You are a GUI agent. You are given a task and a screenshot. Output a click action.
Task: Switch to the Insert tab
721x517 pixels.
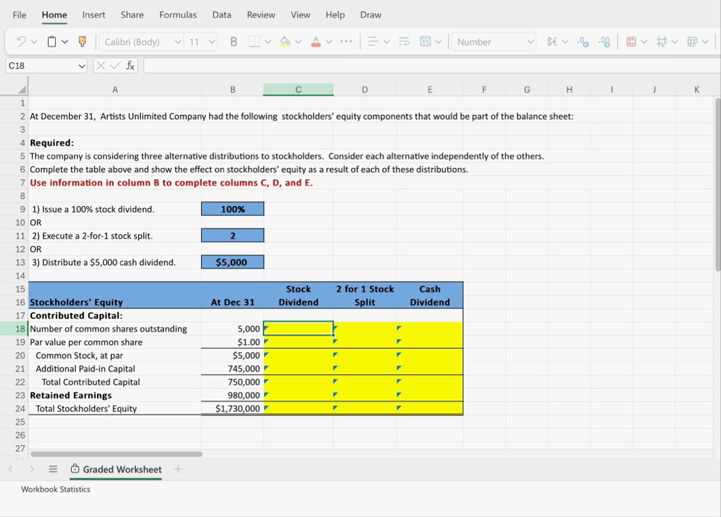pyautogui.click(x=94, y=15)
